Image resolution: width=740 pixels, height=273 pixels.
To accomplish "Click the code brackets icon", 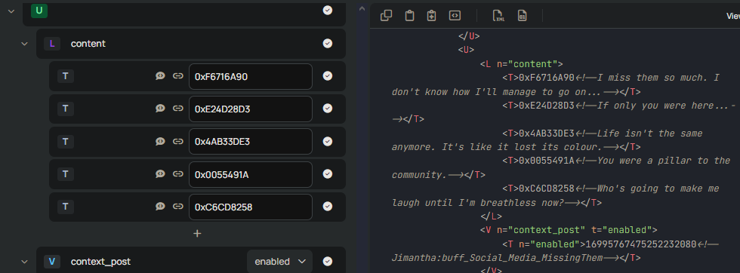I will point(455,16).
